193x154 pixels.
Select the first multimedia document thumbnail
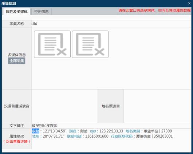click(x=52, y=44)
